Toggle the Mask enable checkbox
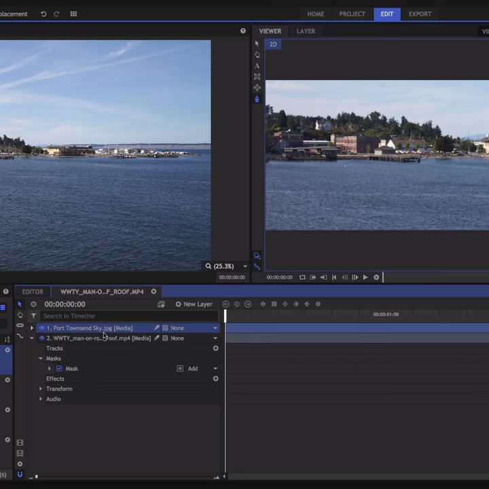This screenshot has height=489, width=489. [59, 369]
